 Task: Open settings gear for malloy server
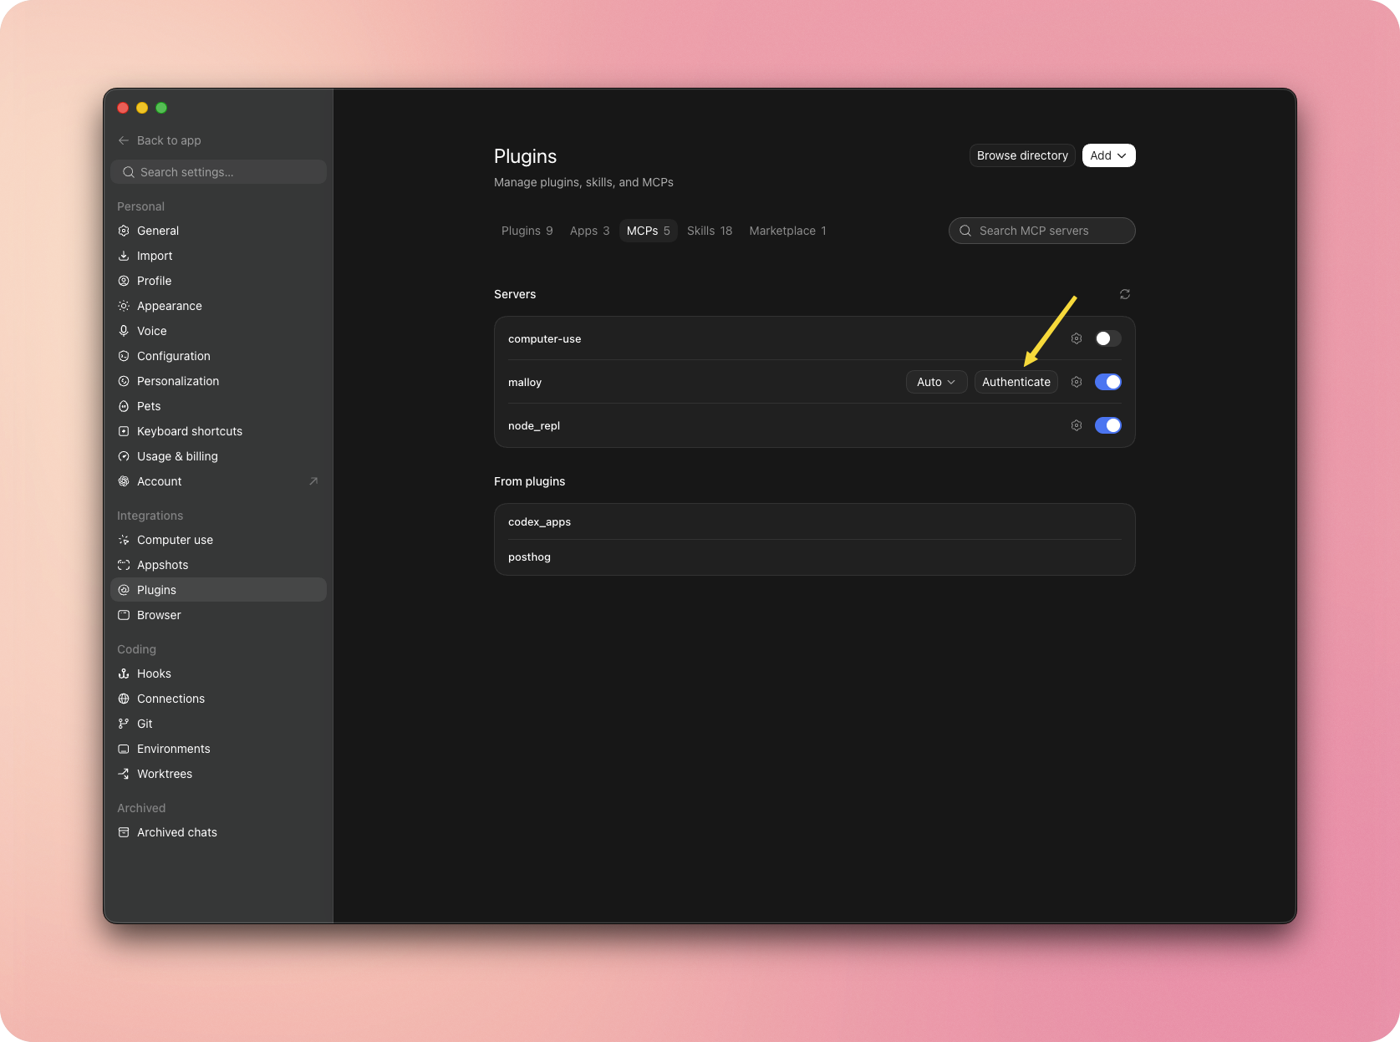pyautogui.click(x=1077, y=382)
